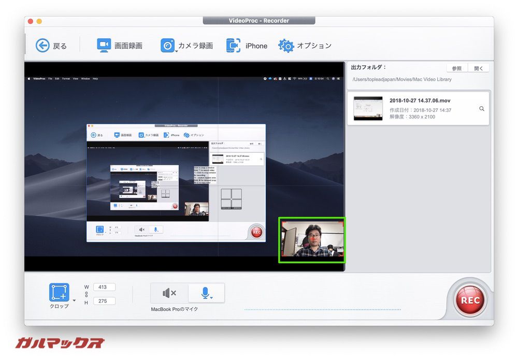Select the 画面録画 screen recording icon
The image size is (518, 358).
[x=104, y=46]
